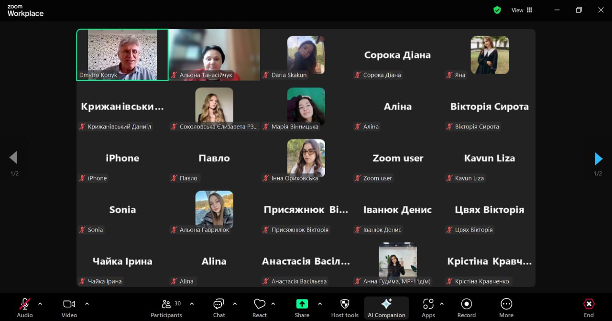Open the Participants panel
Viewport: 612px width, 321px height.
[166, 308]
